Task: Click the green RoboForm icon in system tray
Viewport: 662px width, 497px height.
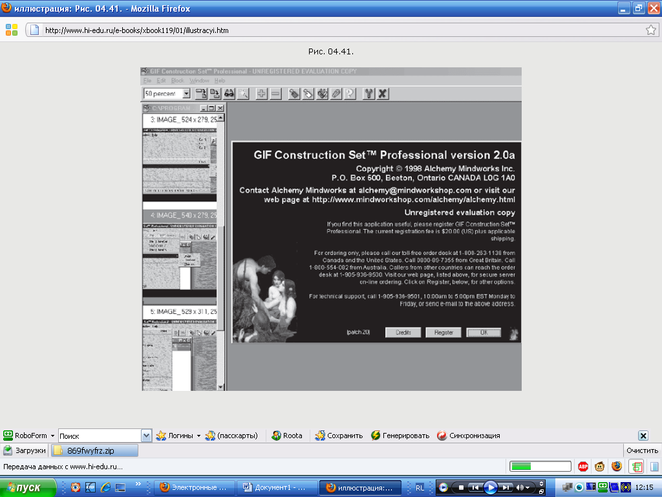Action: [x=603, y=487]
